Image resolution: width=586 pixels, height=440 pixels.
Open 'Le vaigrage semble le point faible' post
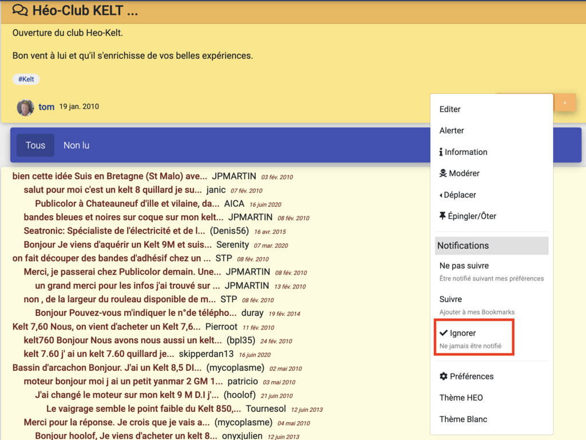(x=144, y=409)
